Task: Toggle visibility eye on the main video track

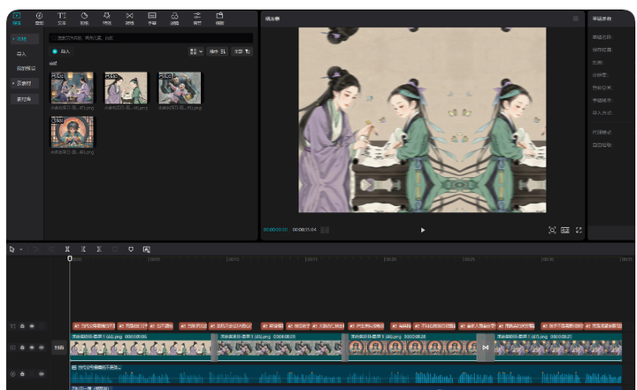Action: (x=32, y=348)
